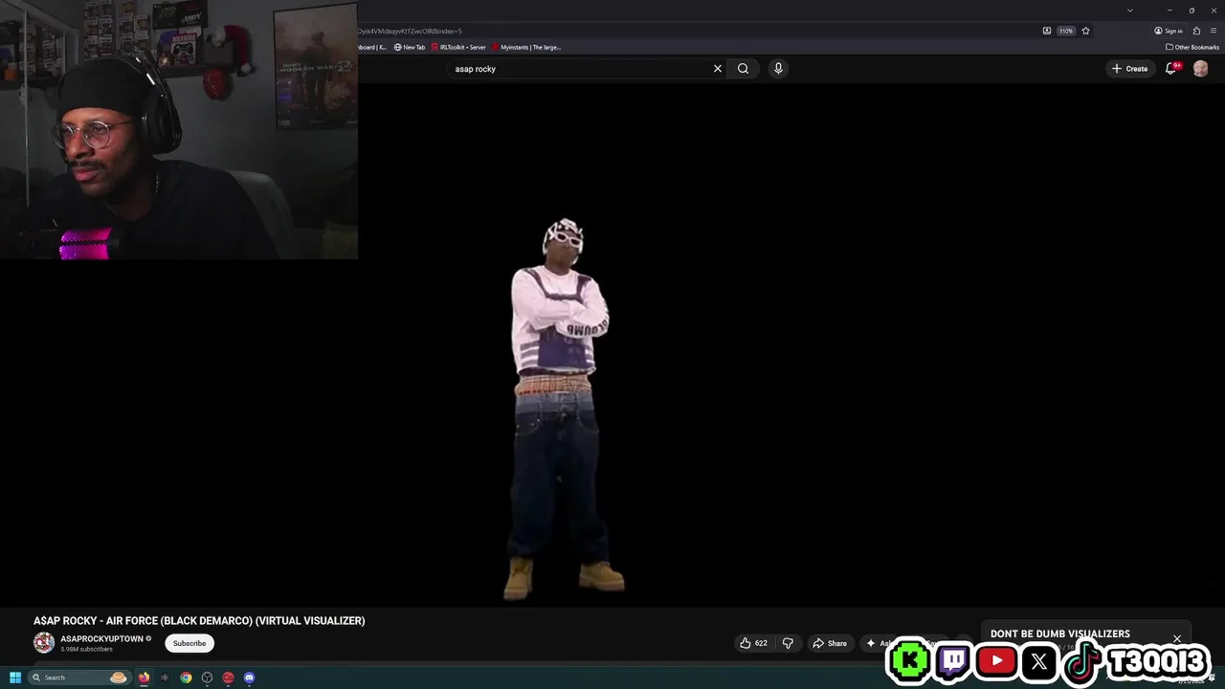Close the DONT BE DUMB VISUALIZERS playlist panel
Viewport: 1225px width, 689px height.
(x=1177, y=638)
